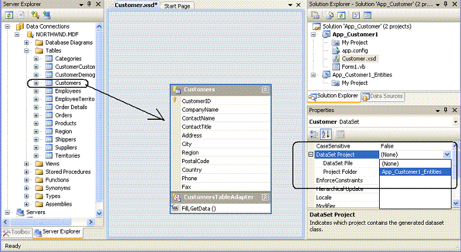Click the Solution 'App_Customer' icon
461x252 pixels.
coord(316,27)
